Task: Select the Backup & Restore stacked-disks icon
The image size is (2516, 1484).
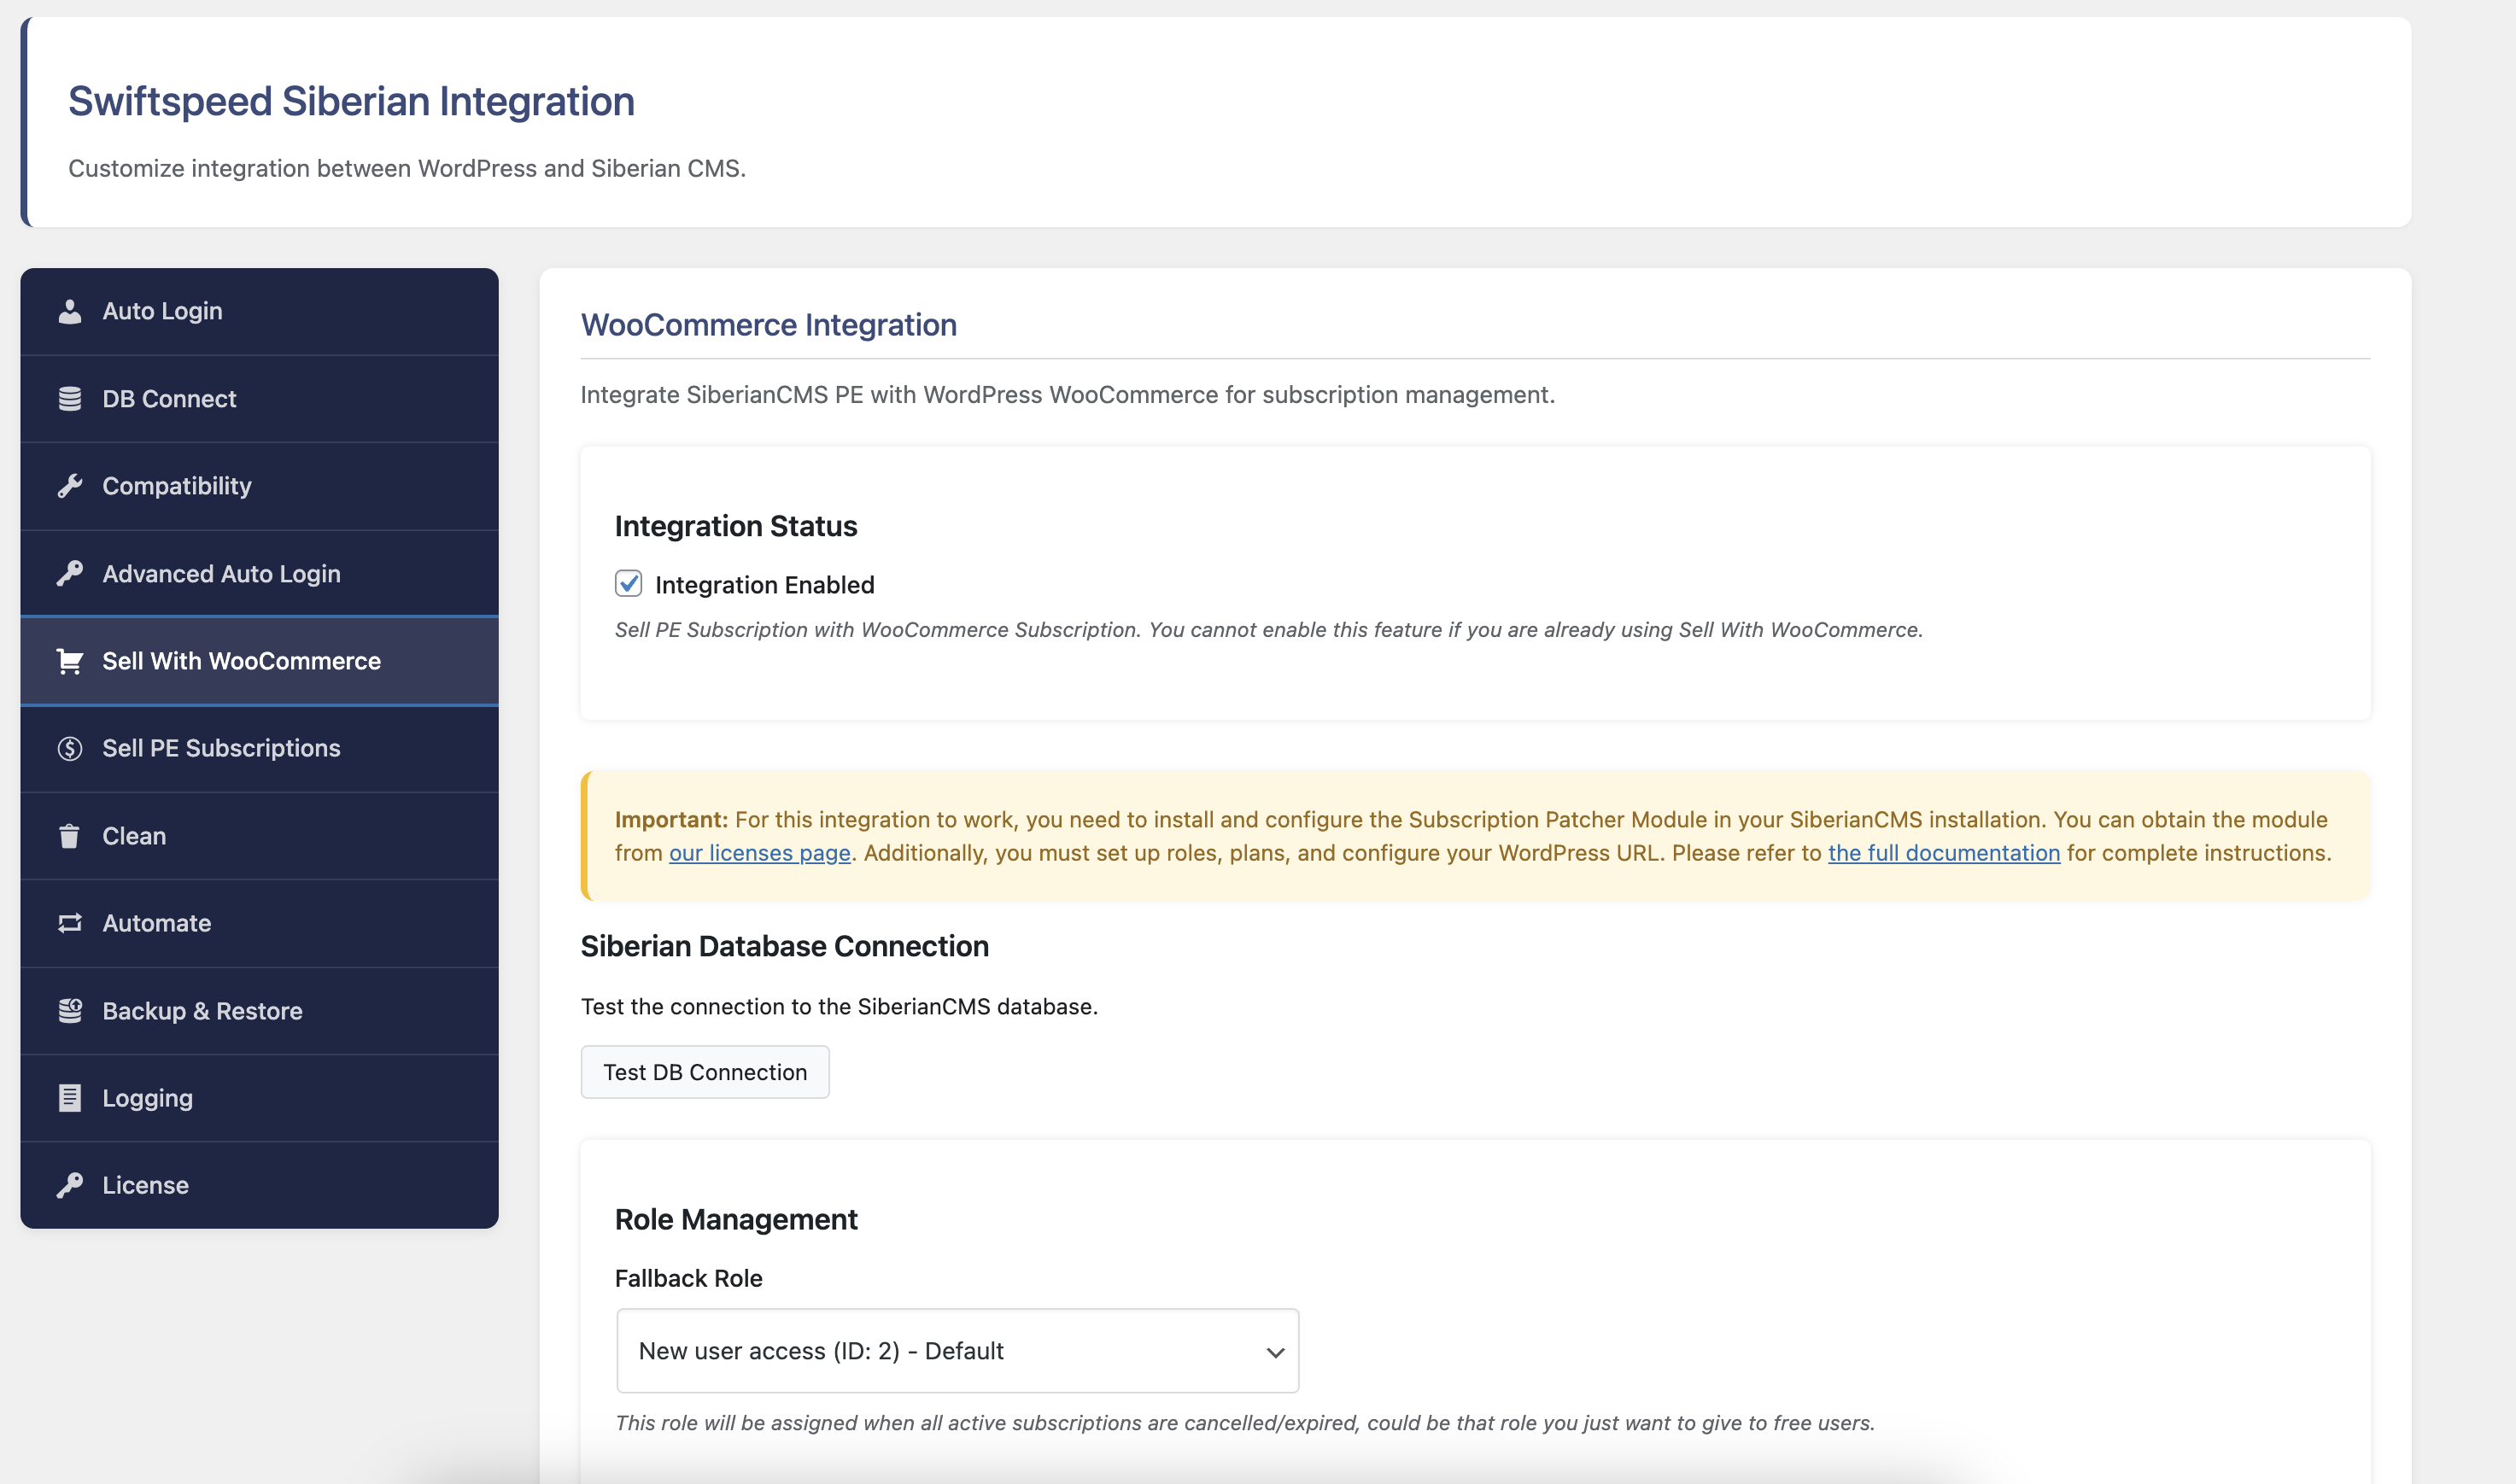Action: pyautogui.click(x=70, y=1010)
